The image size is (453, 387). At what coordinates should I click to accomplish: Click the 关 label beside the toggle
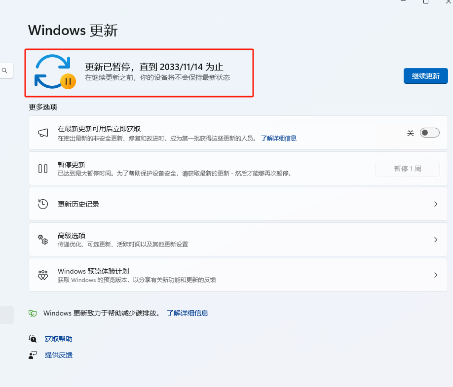[x=411, y=133]
